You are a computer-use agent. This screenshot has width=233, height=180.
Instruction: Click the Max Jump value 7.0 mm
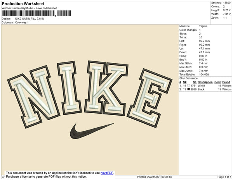pyautogui.click(x=204, y=71)
